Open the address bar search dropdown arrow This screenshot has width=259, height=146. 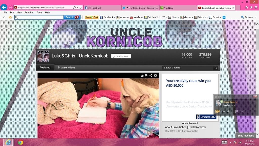click(77, 7)
